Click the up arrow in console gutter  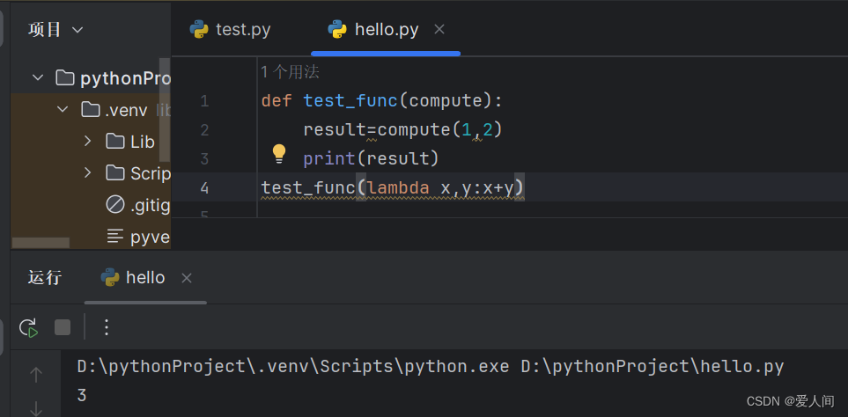(x=36, y=375)
